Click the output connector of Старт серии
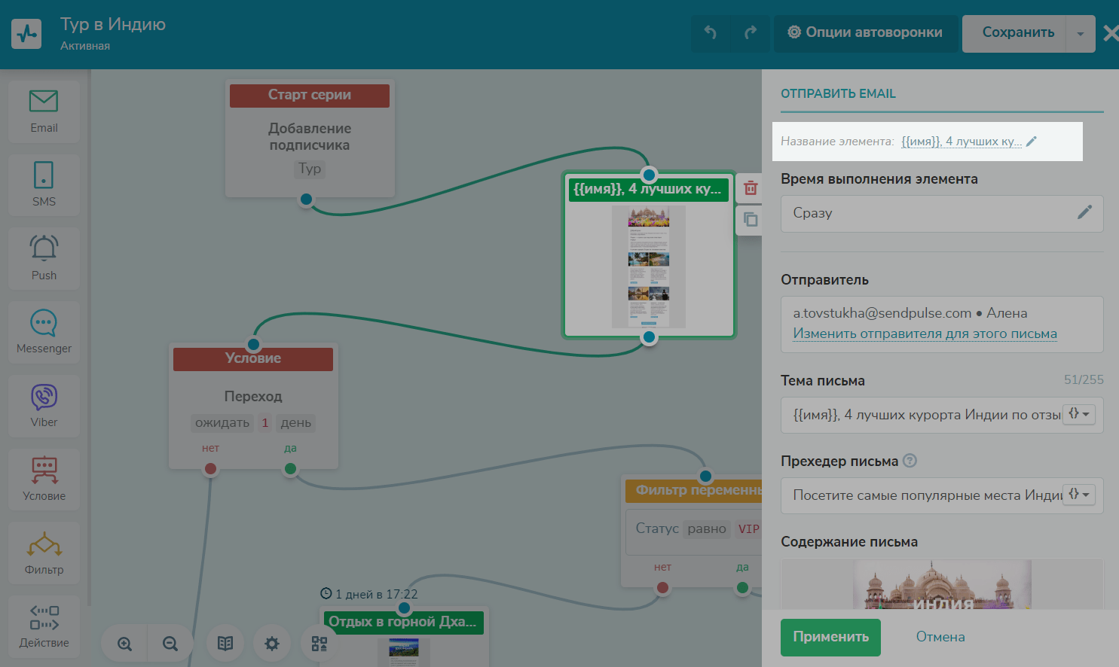1119x667 pixels. click(306, 199)
